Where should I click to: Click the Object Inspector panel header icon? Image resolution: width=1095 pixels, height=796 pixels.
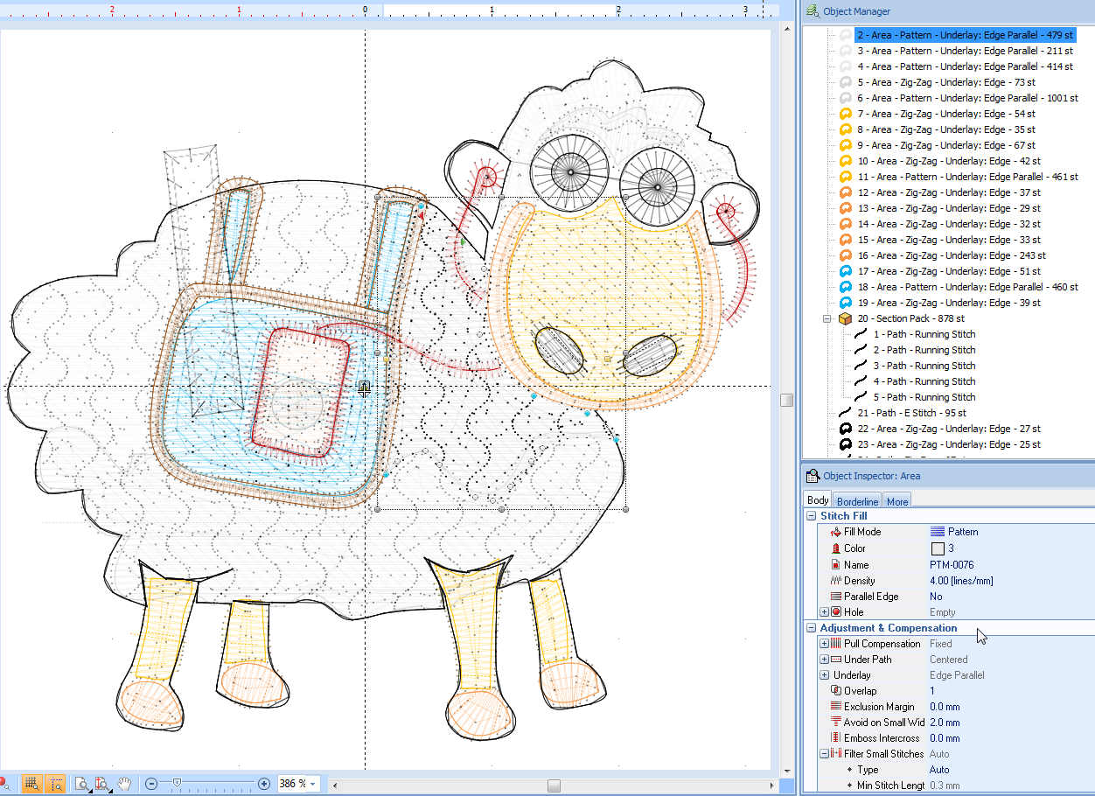(813, 476)
